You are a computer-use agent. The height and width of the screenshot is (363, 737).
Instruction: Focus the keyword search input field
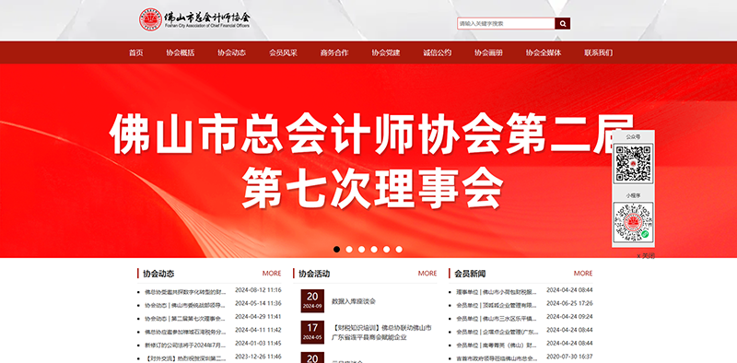point(506,24)
